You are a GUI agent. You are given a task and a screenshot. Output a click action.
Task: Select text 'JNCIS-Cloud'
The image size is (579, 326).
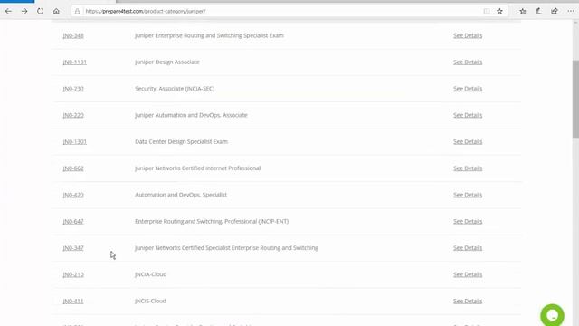coord(150,301)
